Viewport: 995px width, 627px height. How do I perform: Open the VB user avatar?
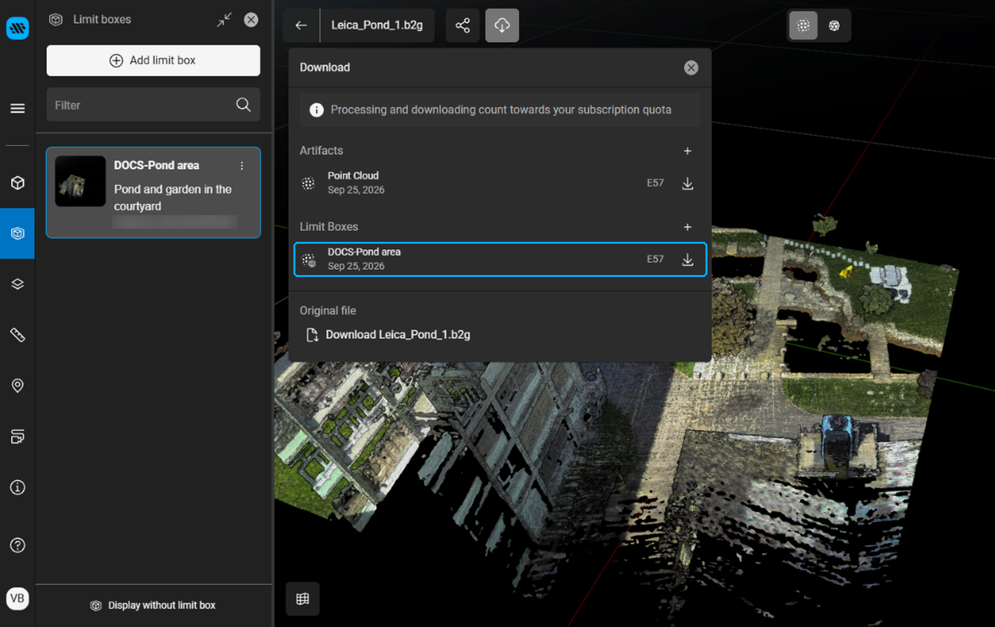pos(18,598)
